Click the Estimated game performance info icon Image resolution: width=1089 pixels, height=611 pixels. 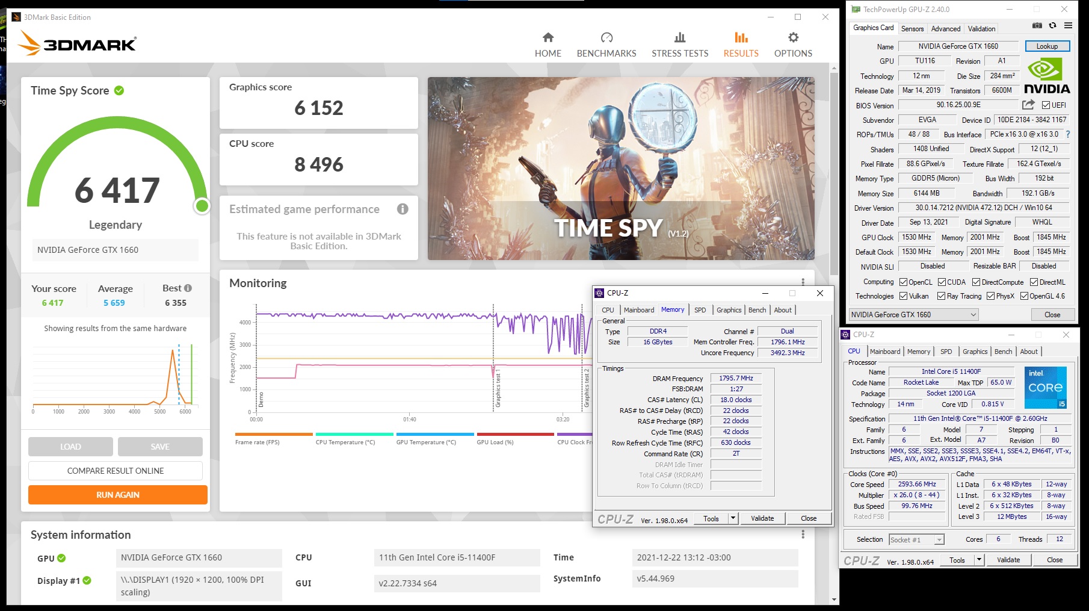403,209
